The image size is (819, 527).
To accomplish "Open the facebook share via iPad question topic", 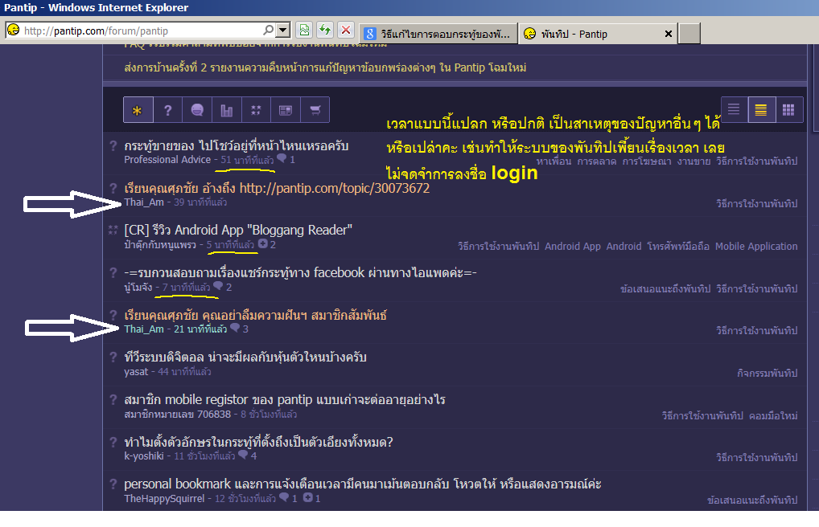I will point(300,272).
